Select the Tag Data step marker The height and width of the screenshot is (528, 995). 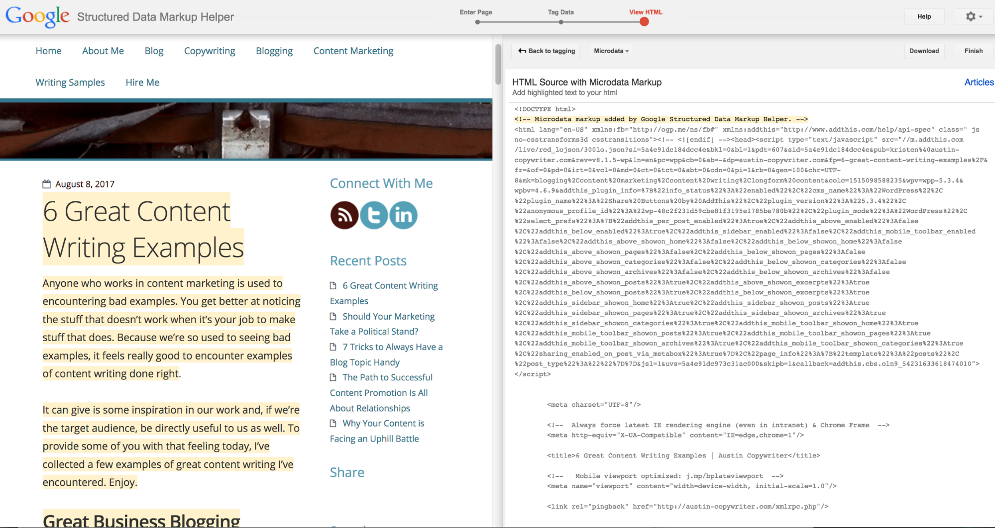pyautogui.click(x=561, y=22)
